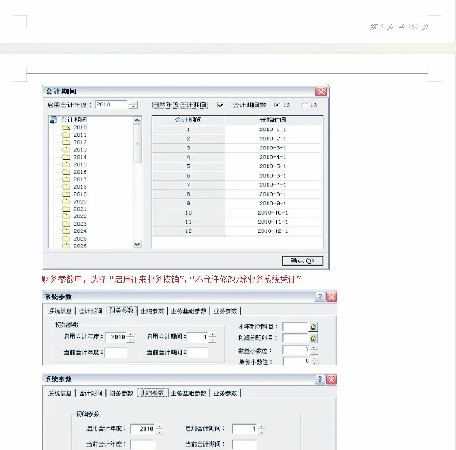
Task: Click the 启用会计年度 field in 会计期间 dialog
Action: (x=112, y=105)
